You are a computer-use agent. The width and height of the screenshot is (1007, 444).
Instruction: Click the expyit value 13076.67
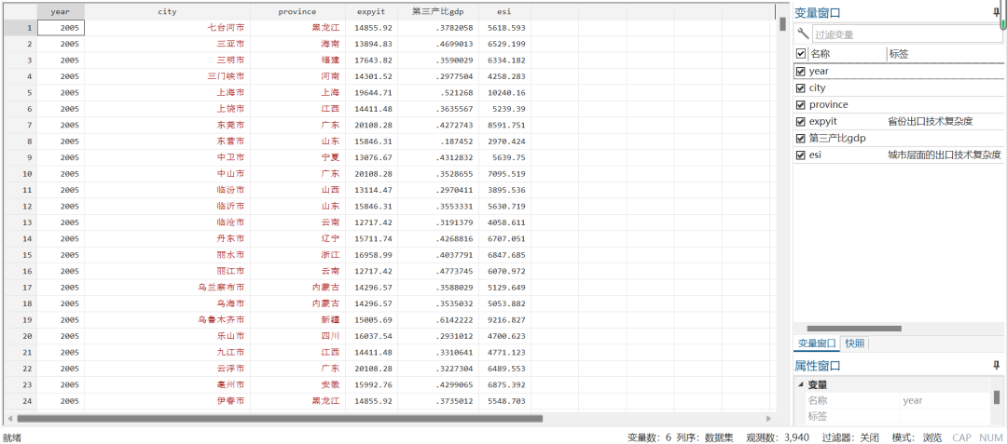373,157
